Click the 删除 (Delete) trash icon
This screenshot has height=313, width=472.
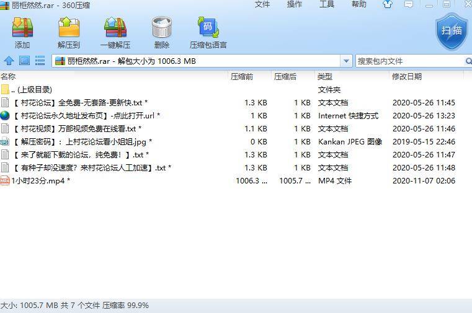point(162,32)
